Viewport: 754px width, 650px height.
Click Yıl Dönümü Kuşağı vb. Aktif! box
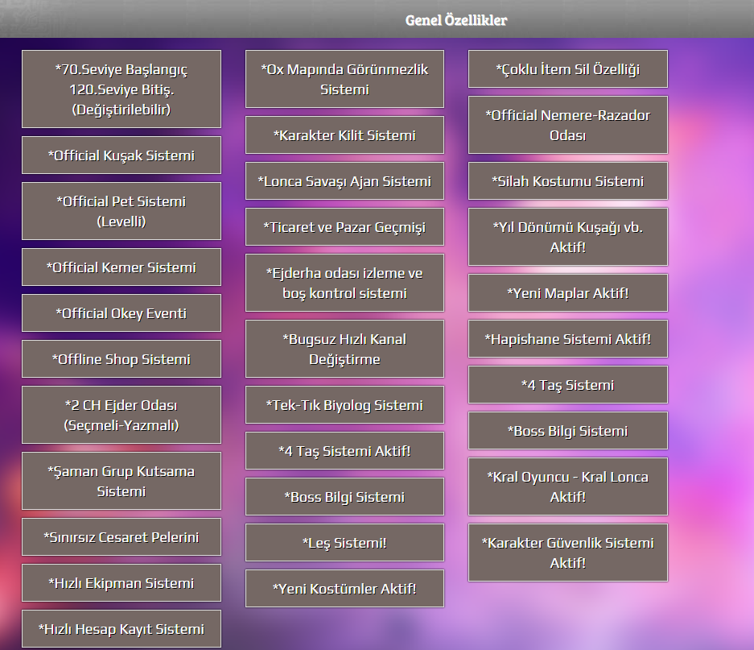(x=568, y=237)
